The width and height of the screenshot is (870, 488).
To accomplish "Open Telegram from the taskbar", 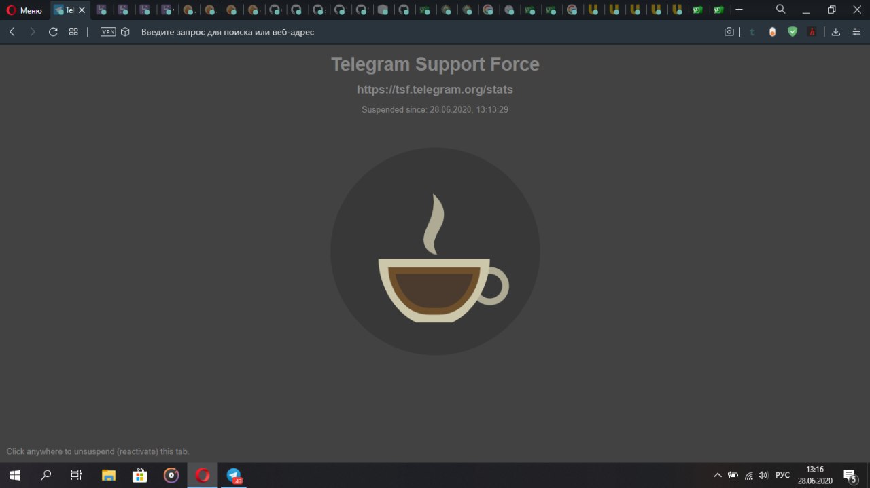I will click(x=234, y=475).
